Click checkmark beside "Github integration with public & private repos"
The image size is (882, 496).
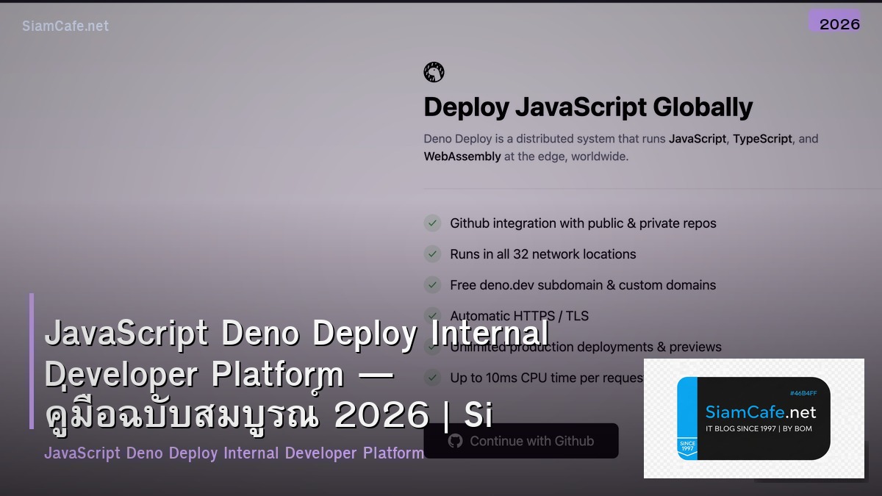tap(432, 223)
